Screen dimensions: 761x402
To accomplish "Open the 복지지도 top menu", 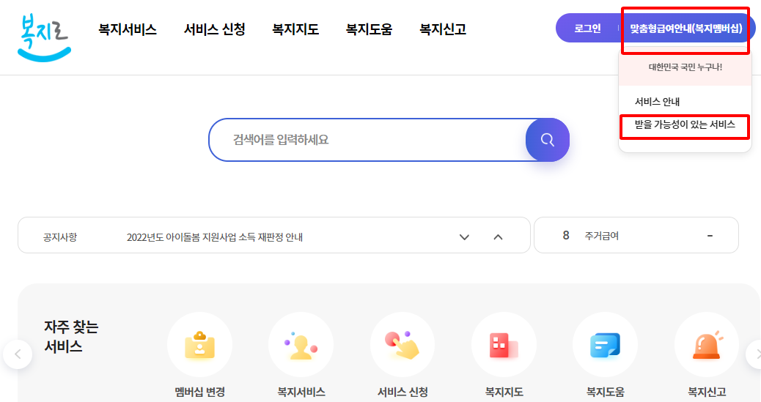I will coord(295,29).
